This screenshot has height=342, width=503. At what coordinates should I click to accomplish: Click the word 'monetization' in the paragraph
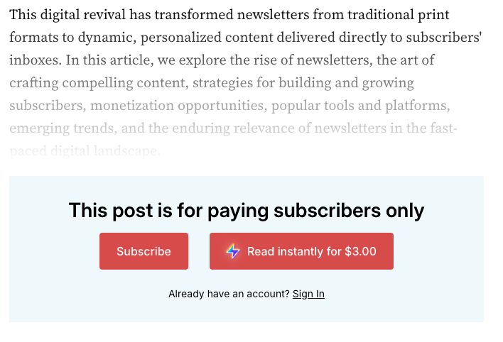pos(132,106)
